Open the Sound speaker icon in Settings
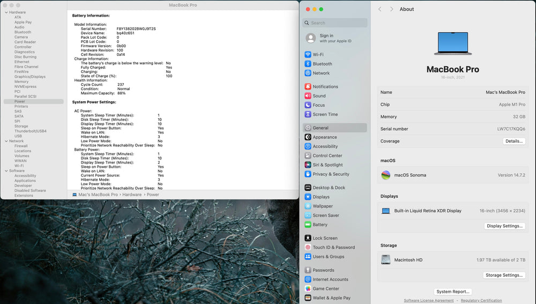 [x=308, y=96]
